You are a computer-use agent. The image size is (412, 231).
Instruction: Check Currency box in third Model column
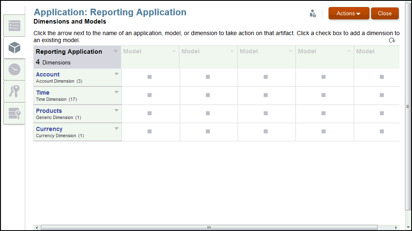[266, 131]
